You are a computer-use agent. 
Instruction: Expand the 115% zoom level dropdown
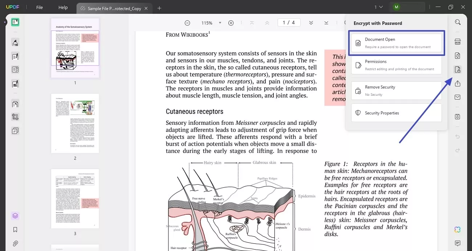220,23
